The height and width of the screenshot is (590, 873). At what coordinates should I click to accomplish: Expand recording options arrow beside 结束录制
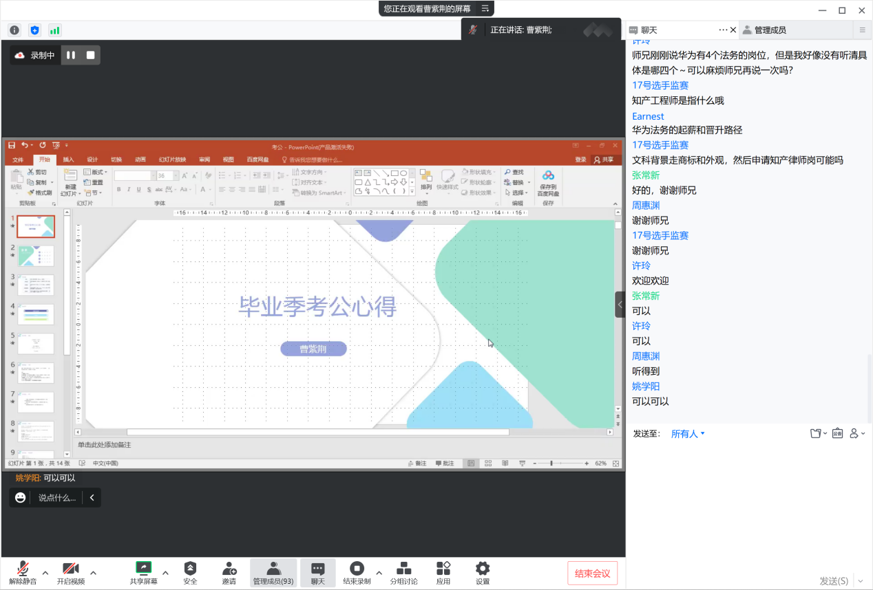(x=379, y=572)
